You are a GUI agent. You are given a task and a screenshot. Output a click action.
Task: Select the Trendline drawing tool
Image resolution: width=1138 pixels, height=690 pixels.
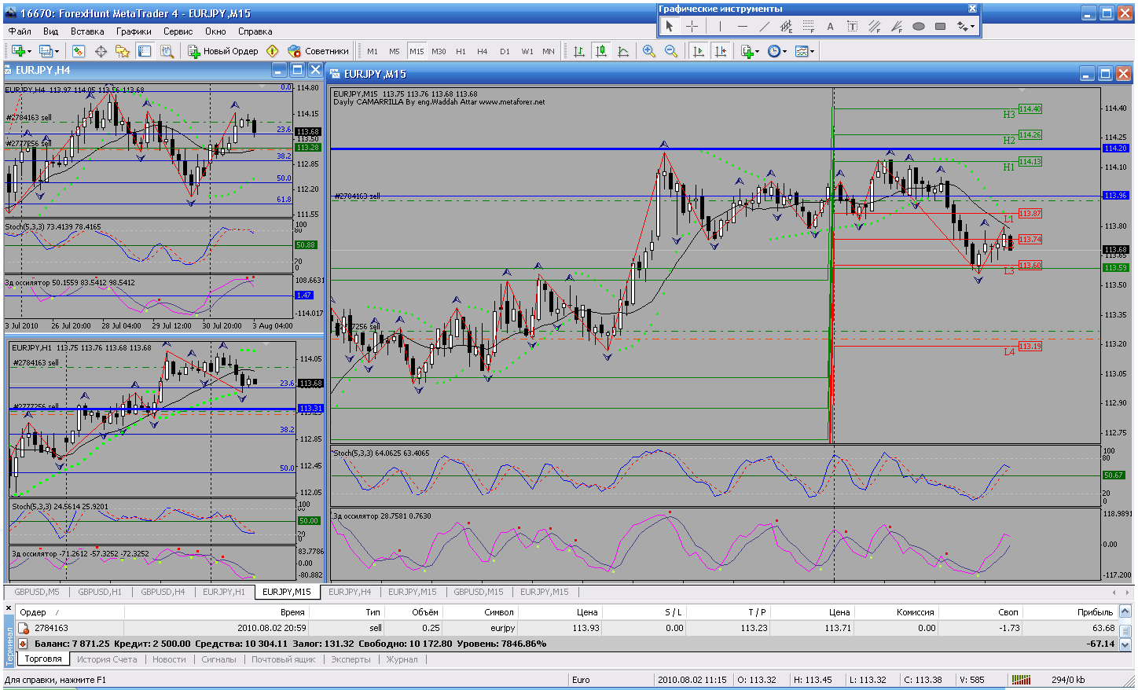[x=764, y=26]
